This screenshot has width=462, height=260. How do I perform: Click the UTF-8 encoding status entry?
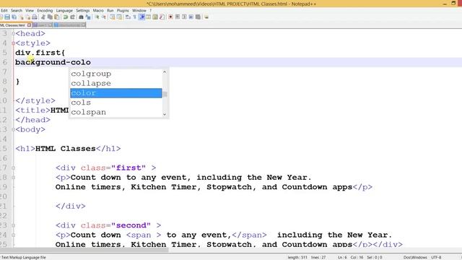point(436,257)
